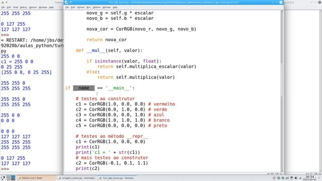This screenshot has width=322, height=181.
Task: Switch to Python 3.8.2 Shell taskbar entry
Action: [37, 178]
